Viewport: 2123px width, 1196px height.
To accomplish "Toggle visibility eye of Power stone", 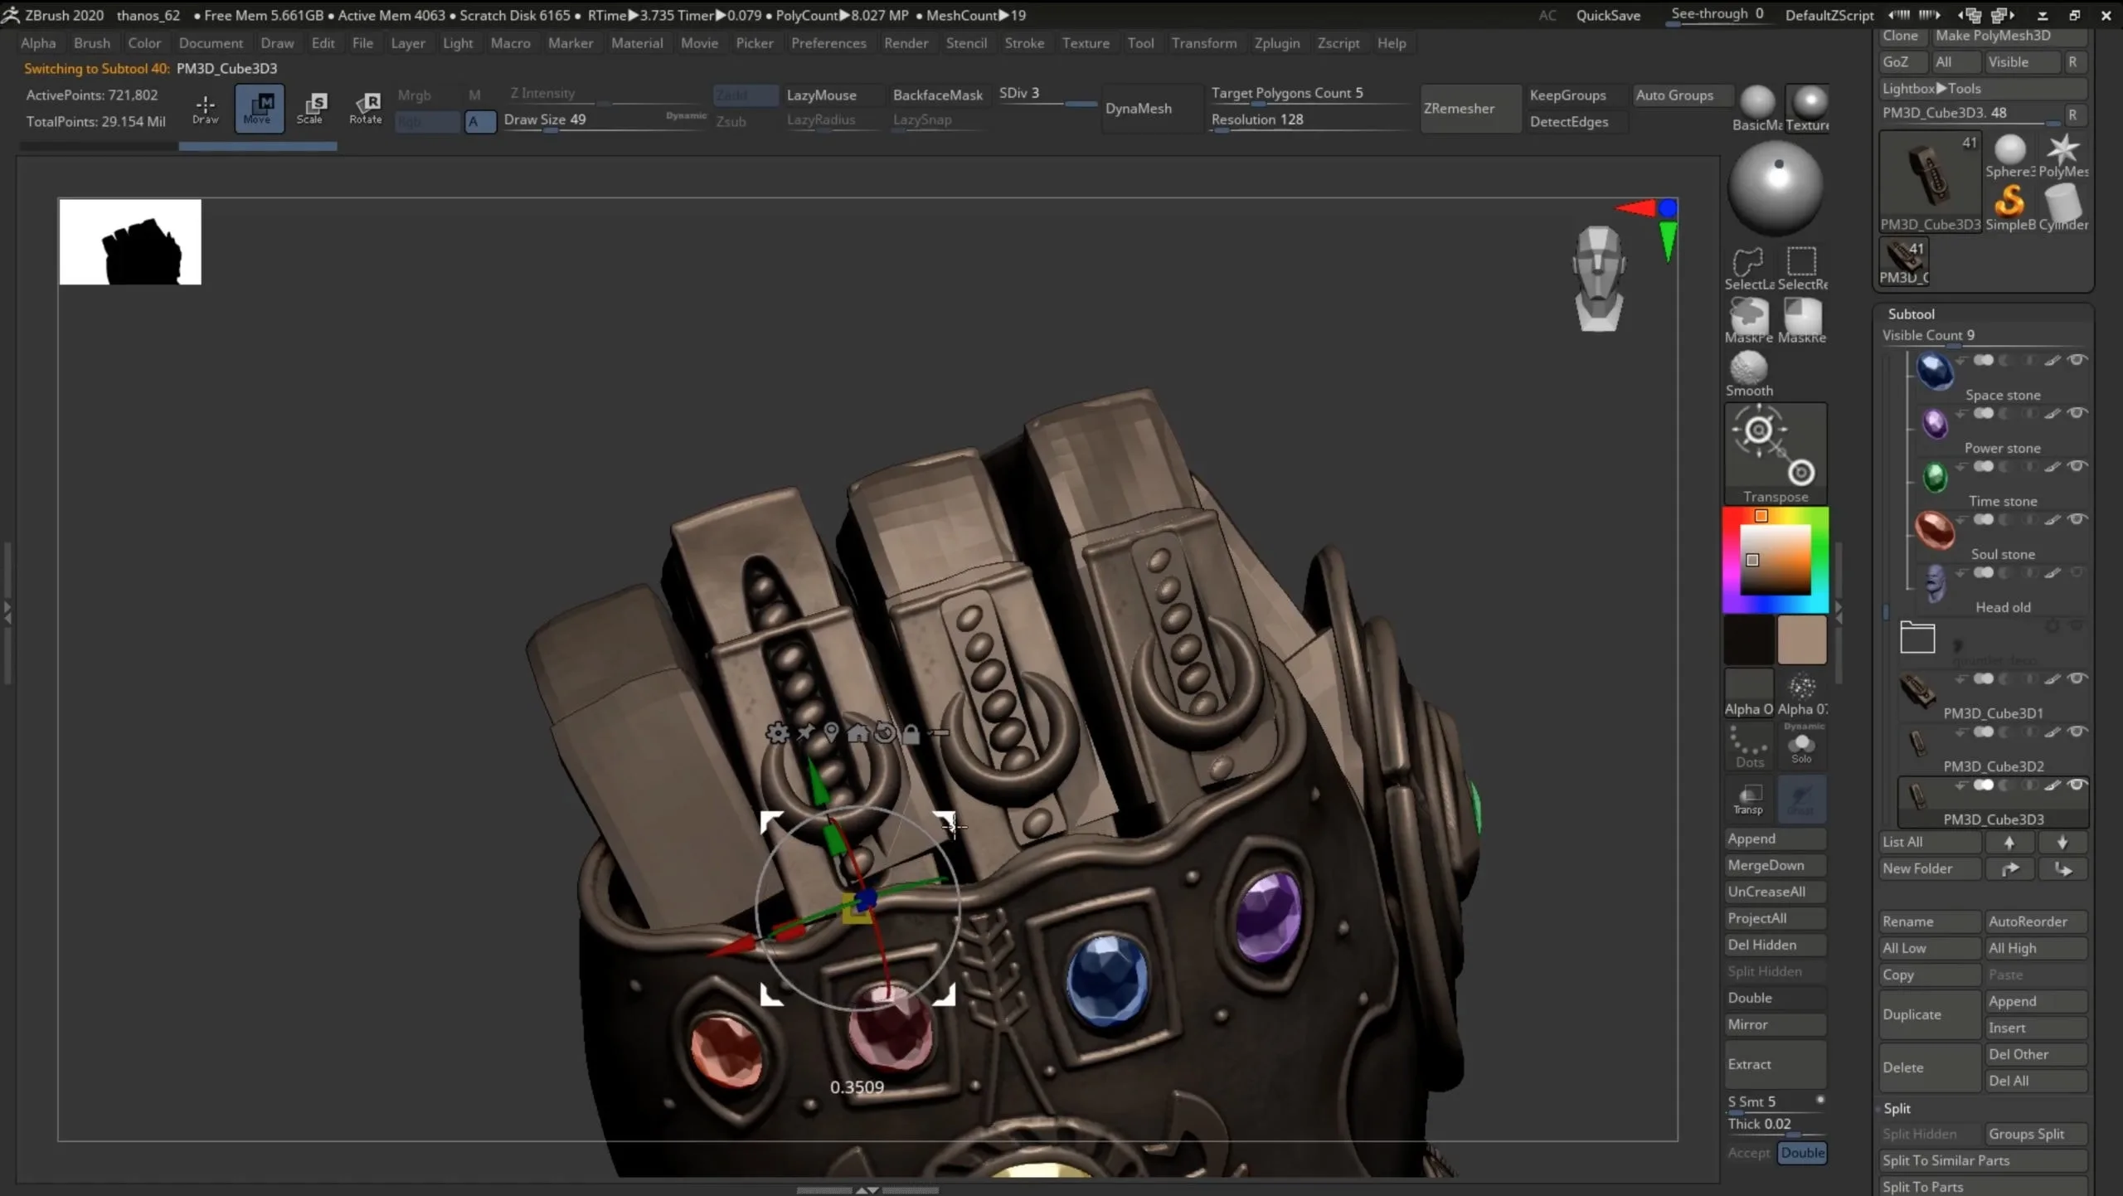I will tap(2077, 413).
